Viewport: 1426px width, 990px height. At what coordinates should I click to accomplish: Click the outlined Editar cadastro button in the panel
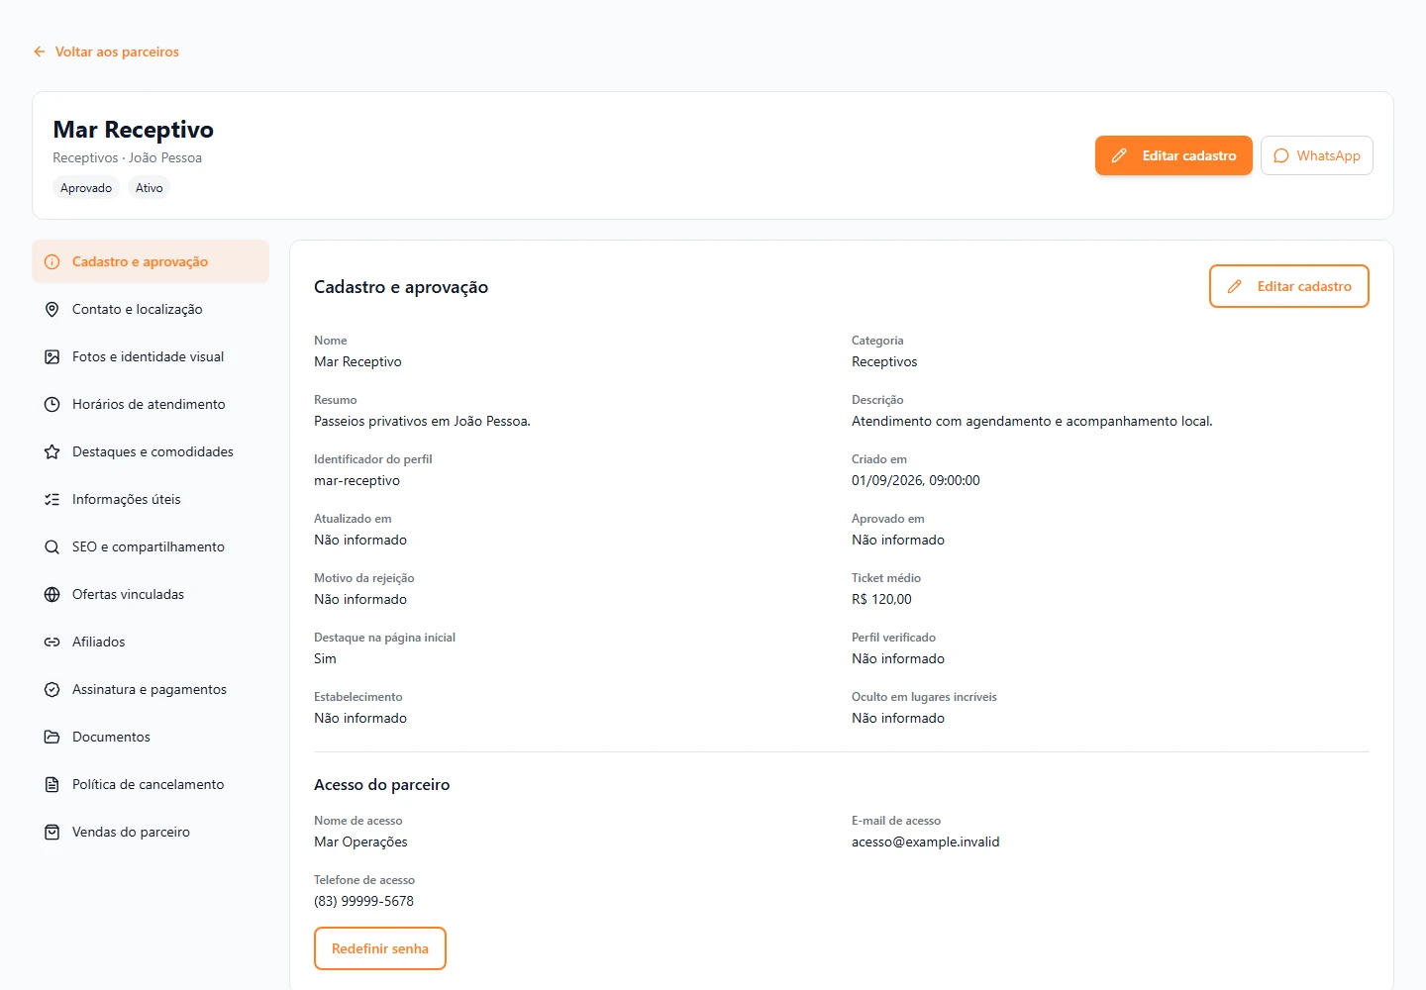(x=1289, y=286)
